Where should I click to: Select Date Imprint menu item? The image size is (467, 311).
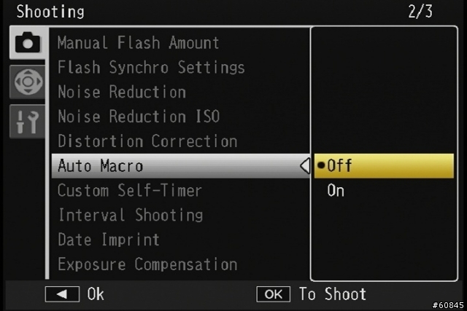[109, 240]
